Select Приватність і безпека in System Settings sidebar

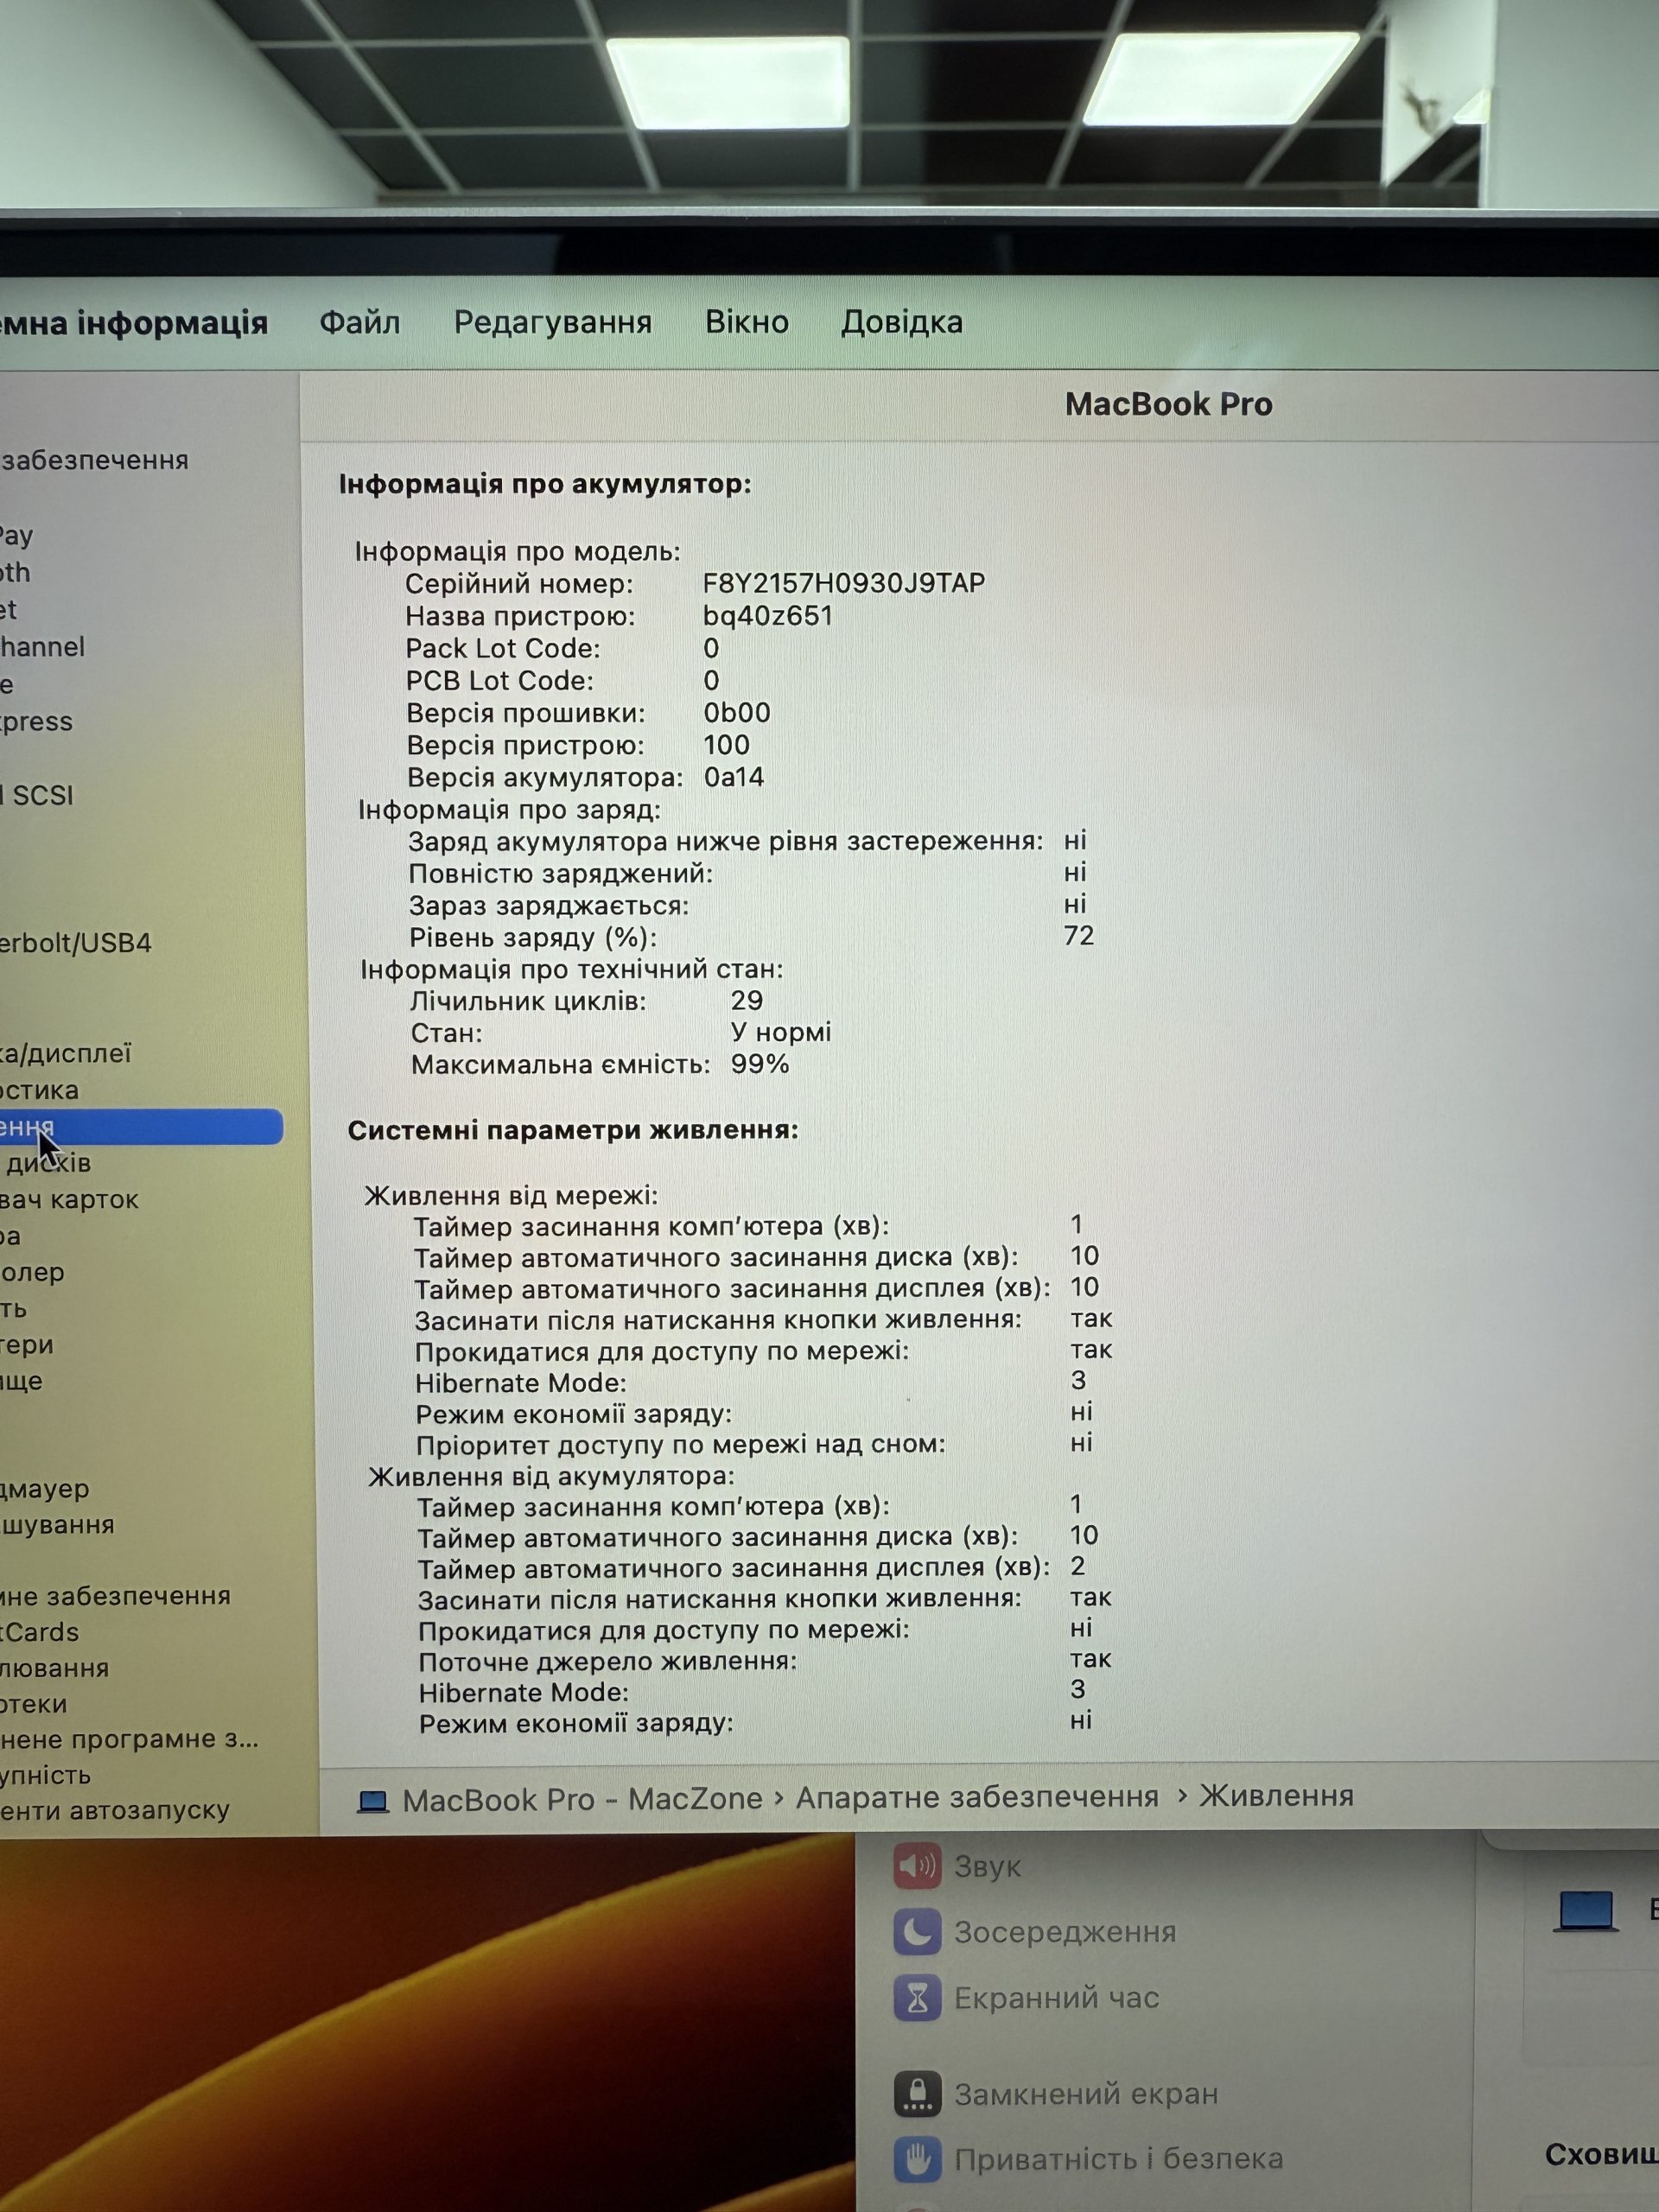point(1118,2159)
